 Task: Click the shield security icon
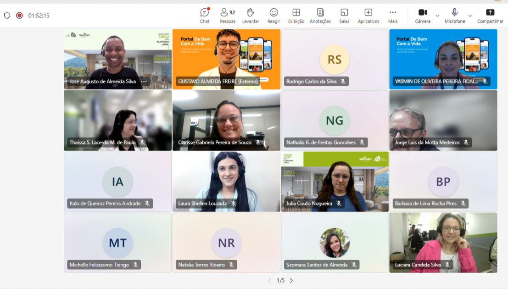coord(7,15)
